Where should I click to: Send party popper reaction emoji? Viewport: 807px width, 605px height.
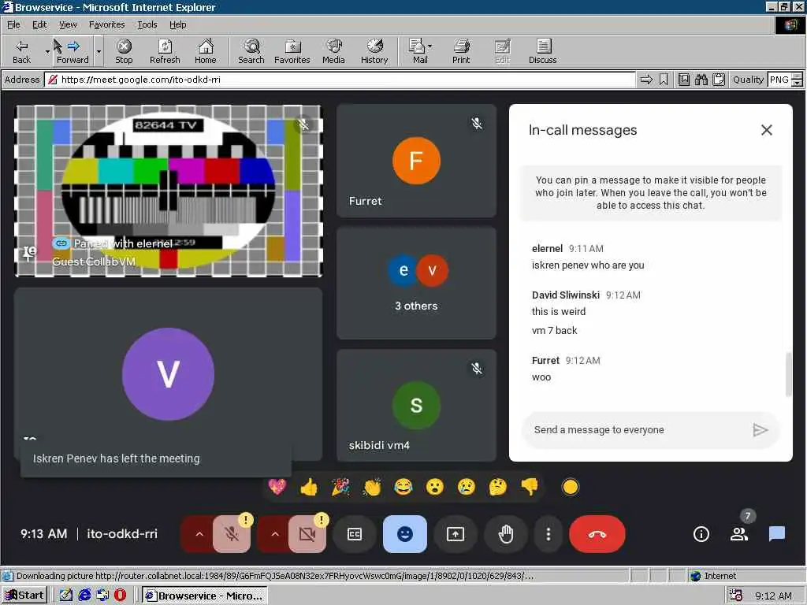point(340,487)
